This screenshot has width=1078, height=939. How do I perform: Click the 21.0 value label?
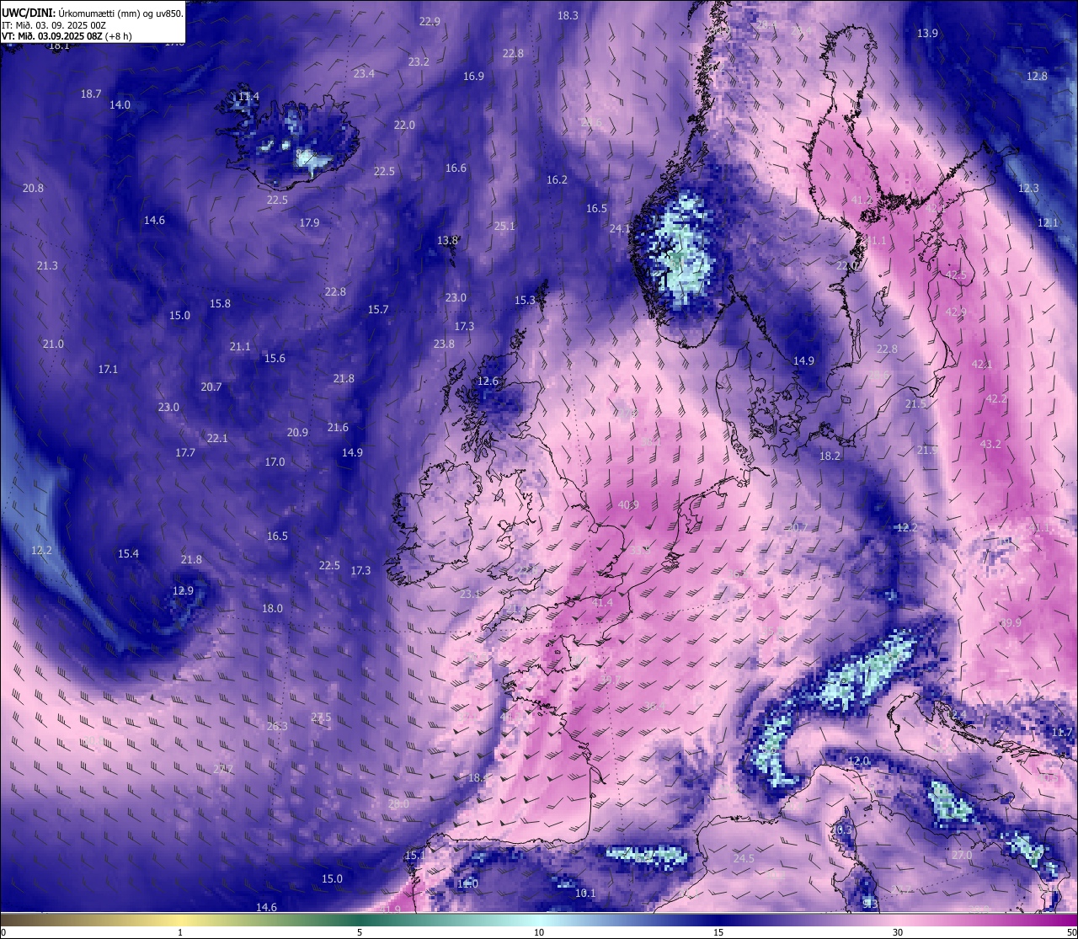pos(53,344)
